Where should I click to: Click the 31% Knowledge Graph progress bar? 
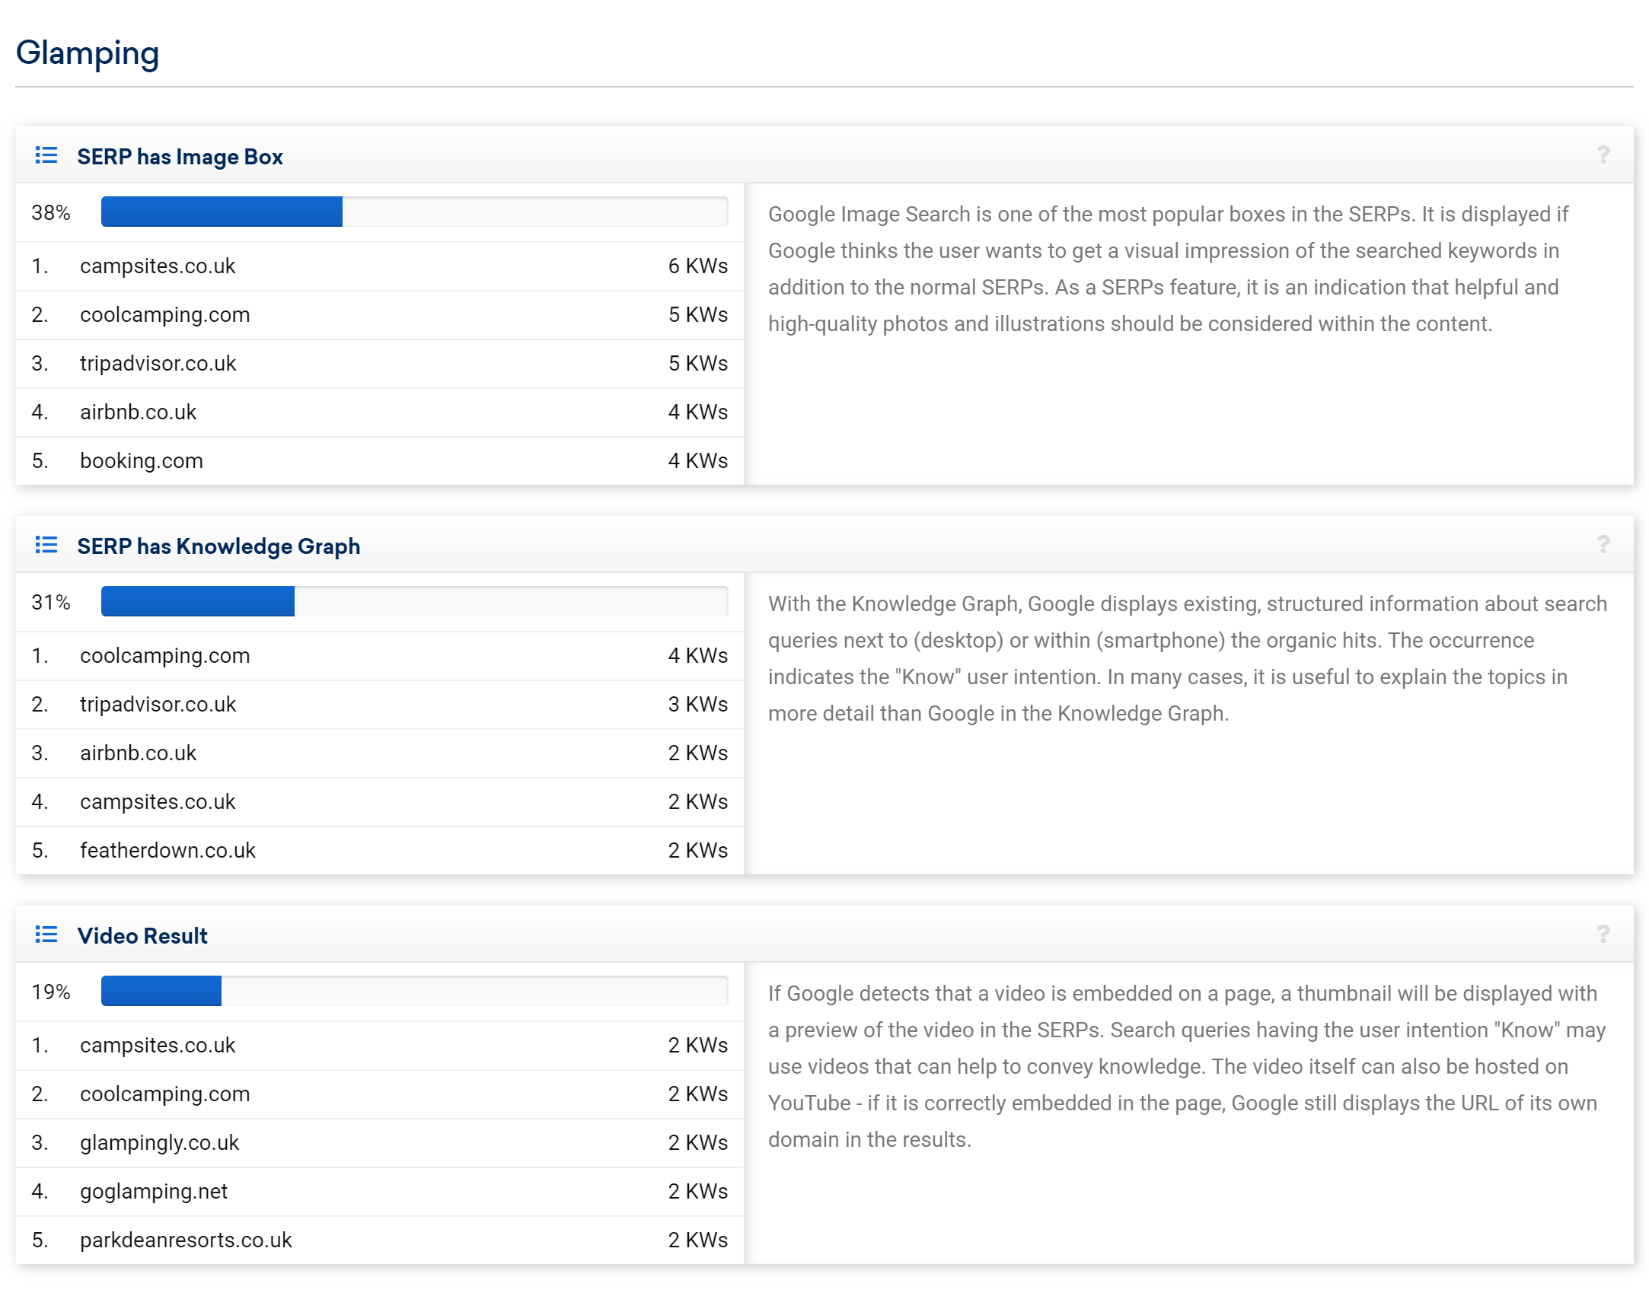(x=414, y=602)
